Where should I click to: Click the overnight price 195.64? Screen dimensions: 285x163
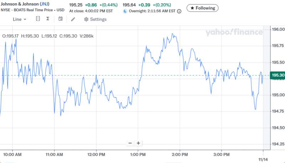[129, 5]
